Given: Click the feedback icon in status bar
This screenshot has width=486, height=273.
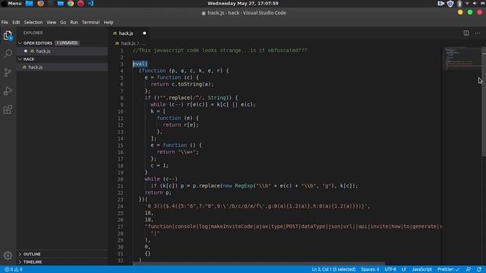Looking at the screenshot, I should (468, 269).
